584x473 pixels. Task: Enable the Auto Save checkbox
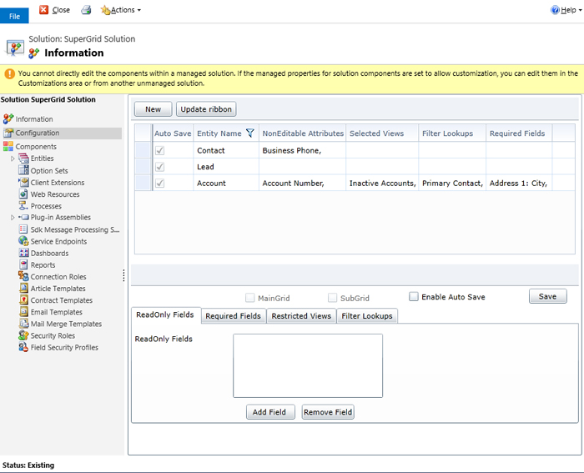tap(414, 297)
